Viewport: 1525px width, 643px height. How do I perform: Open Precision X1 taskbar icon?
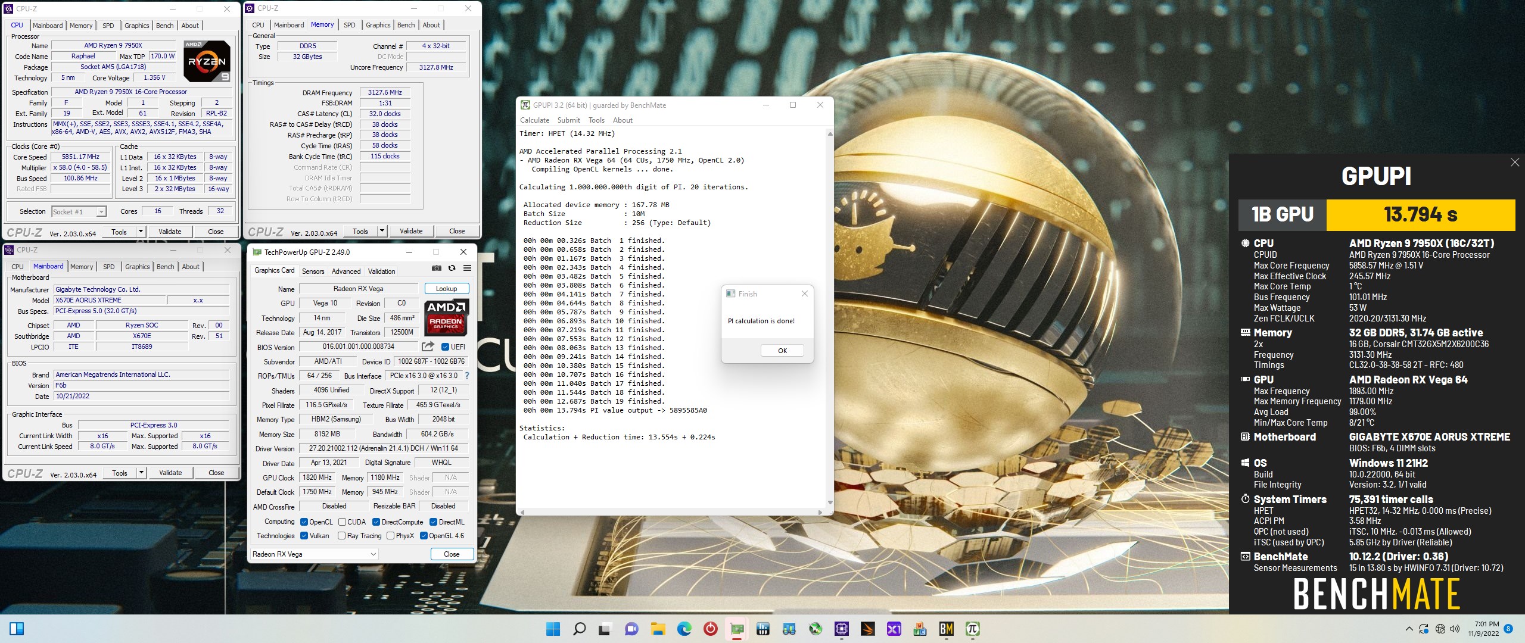point(894,629)
